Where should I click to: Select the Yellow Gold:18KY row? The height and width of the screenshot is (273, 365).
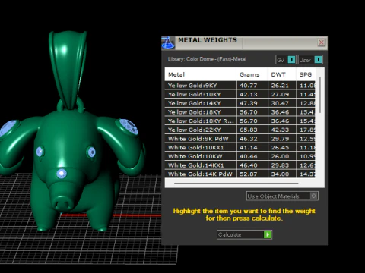point(240,112)
